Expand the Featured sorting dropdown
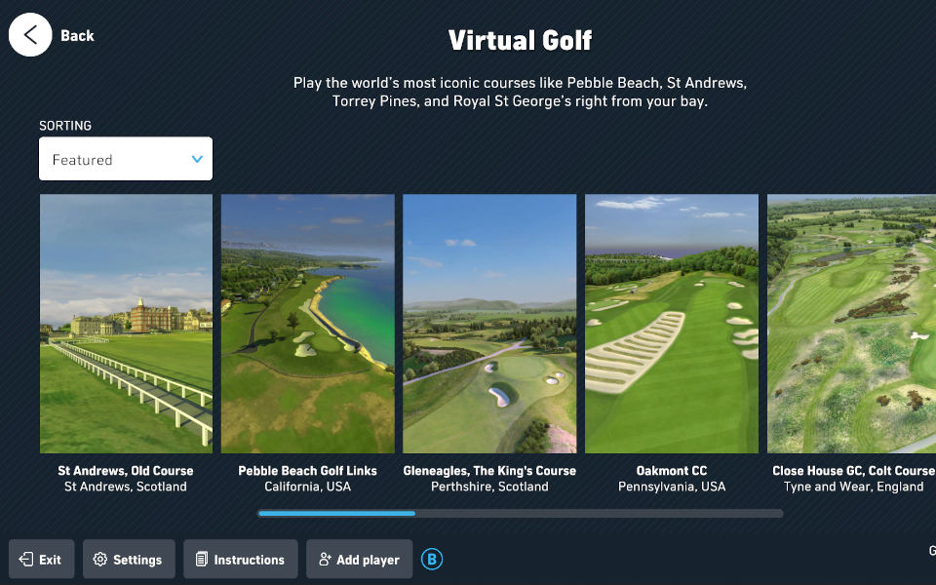 (126, 159)
